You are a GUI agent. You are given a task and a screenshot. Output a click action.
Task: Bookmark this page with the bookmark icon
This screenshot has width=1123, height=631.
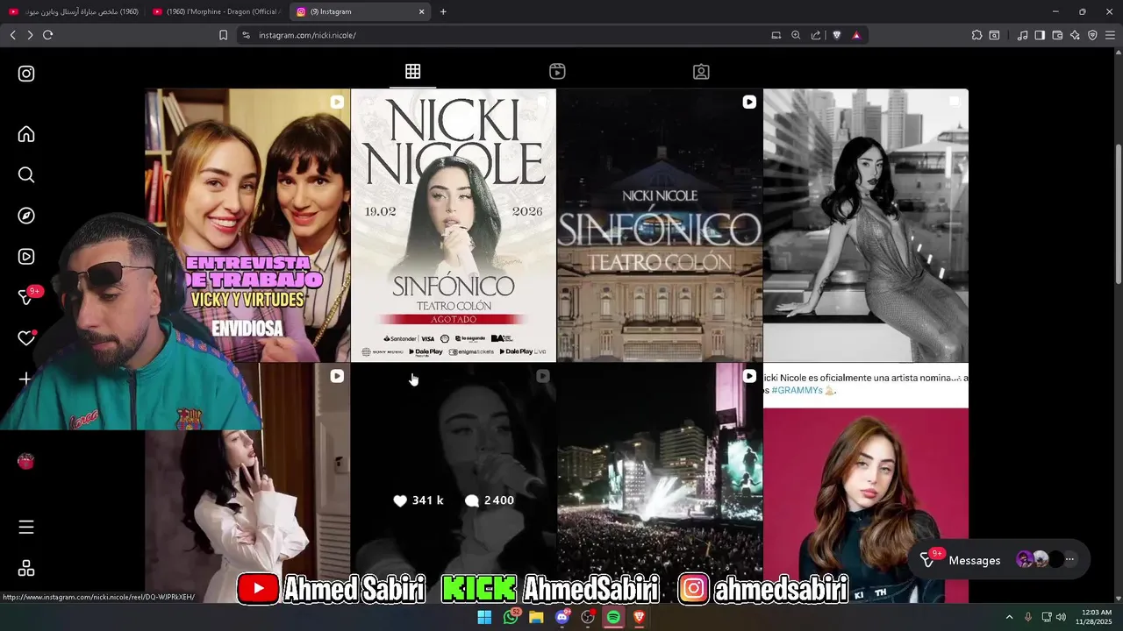click(223, 35)
